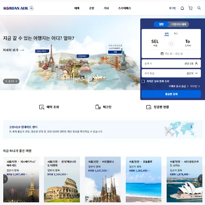
Task: Open the 공항 menu
Action: (91, 8)
